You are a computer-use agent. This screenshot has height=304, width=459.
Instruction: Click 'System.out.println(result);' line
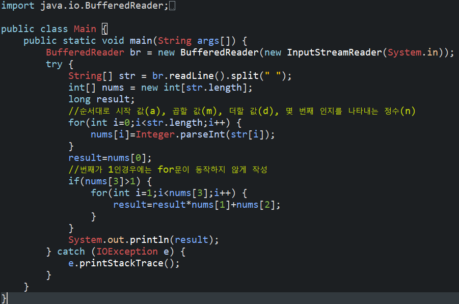tap(144, 240)
